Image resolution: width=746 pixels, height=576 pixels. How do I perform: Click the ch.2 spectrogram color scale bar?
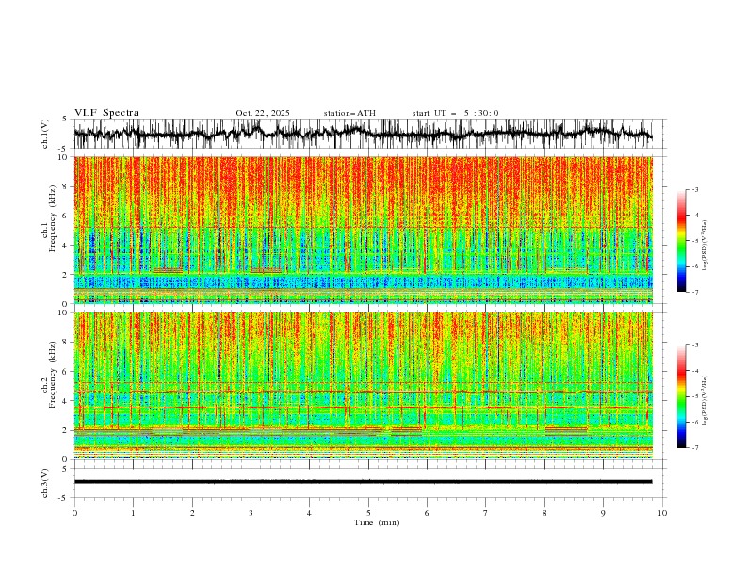coord(681,396)
